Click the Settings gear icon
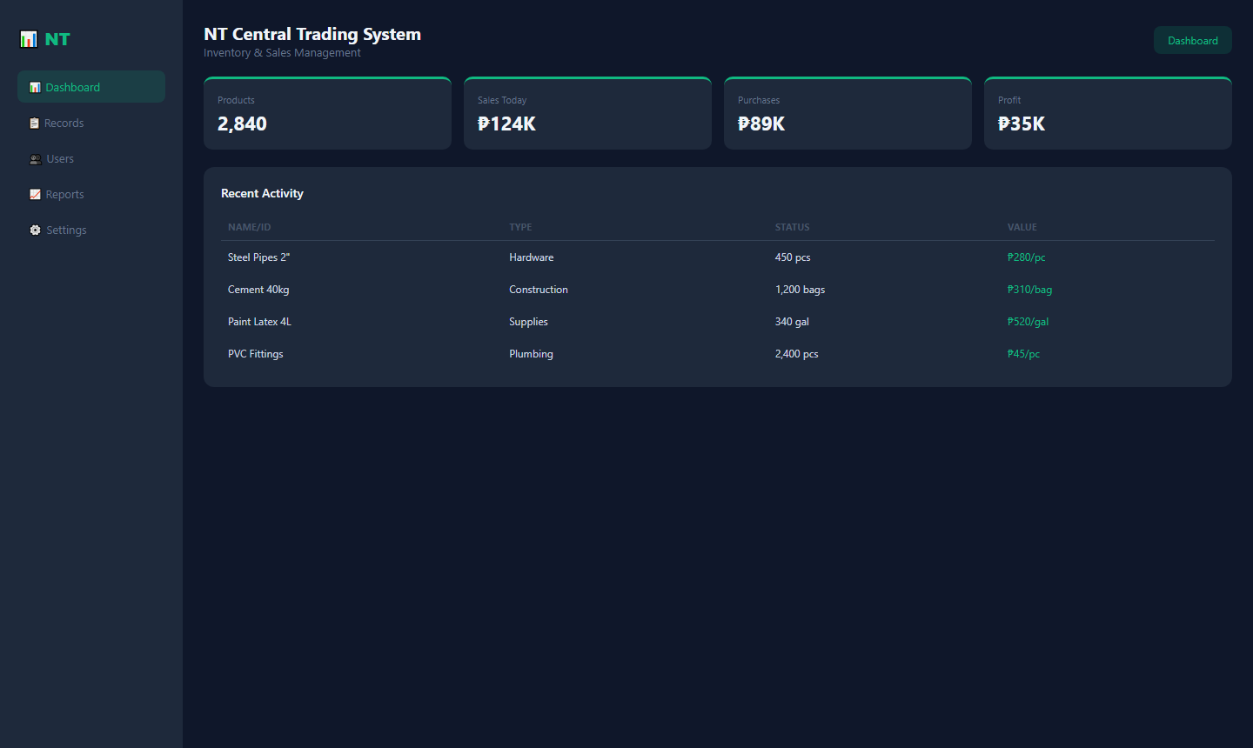 point(35,230)
